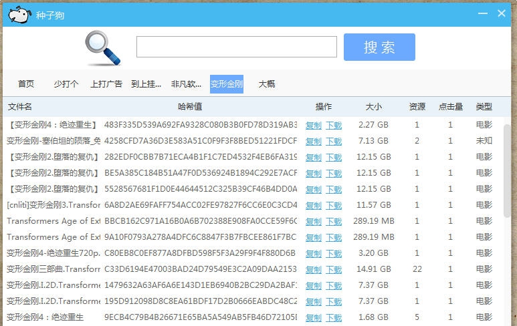
Task: Select the 非凡软... tab
Action: (x=187, y=84)
